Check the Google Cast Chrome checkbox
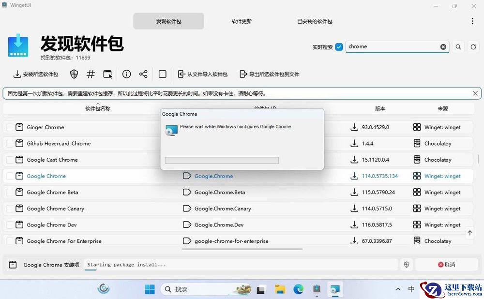 point(10,160)
